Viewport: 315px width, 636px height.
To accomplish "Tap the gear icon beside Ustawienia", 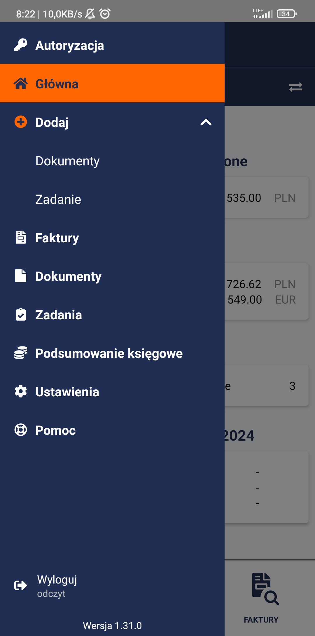I will click(21, 391).
